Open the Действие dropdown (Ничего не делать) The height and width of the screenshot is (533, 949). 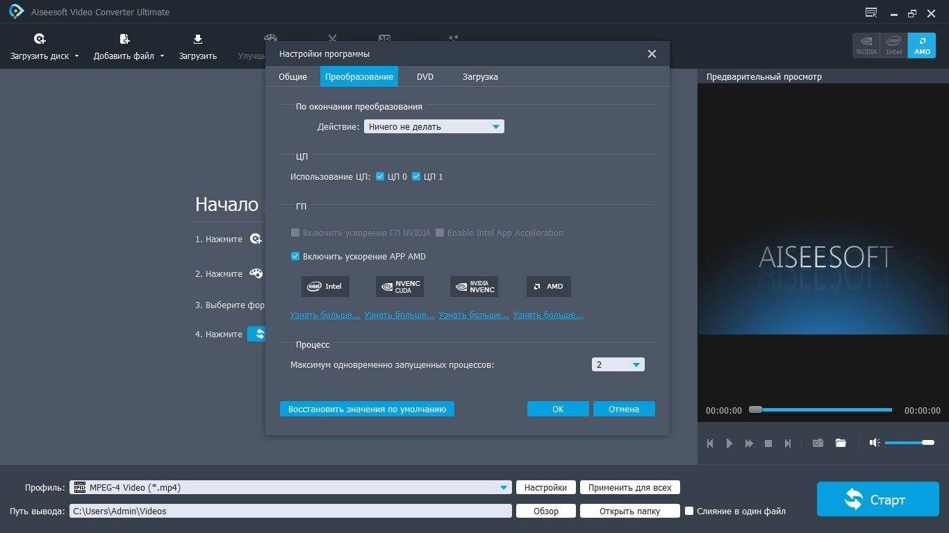tap(434, 126)
